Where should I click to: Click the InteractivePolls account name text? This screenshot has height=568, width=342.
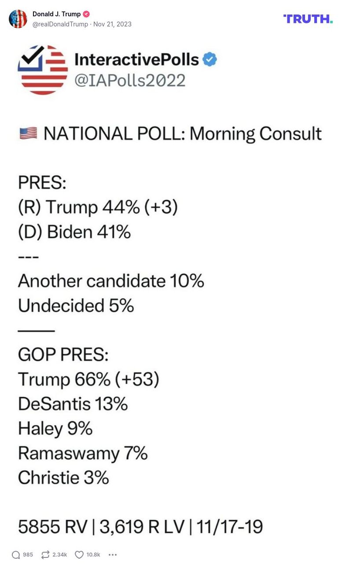click(136, 59)
